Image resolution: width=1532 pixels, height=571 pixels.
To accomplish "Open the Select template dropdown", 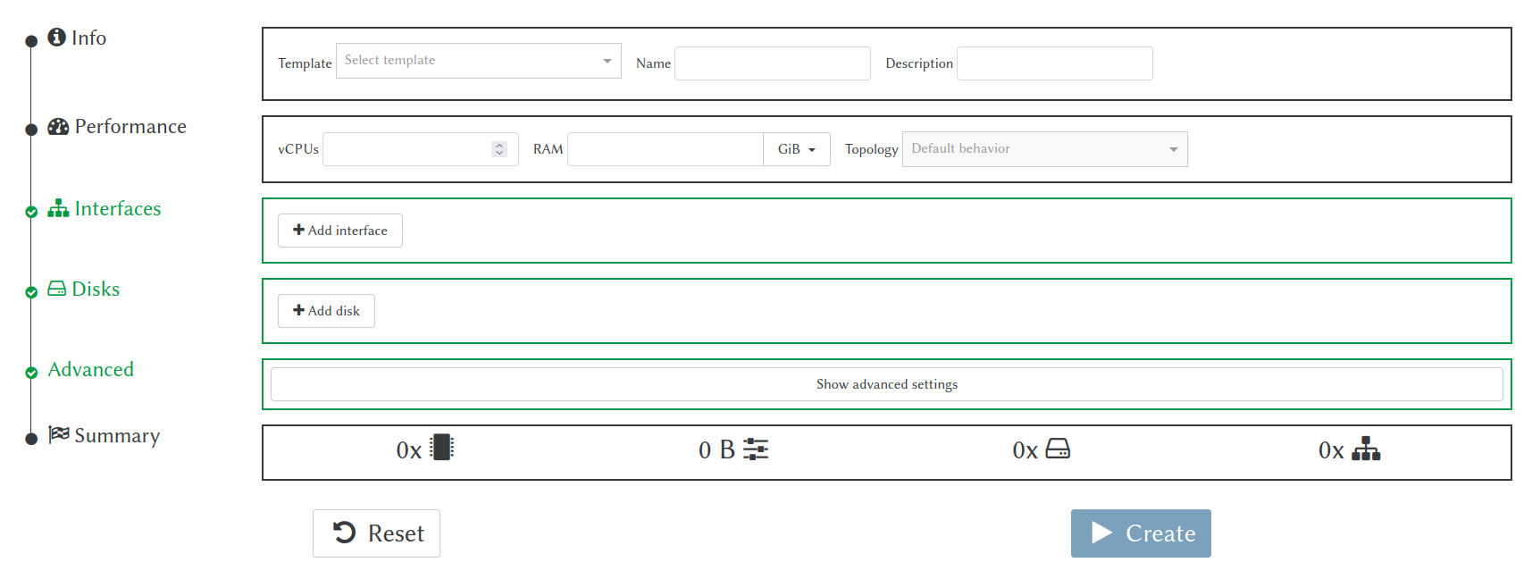I will tap(478, 61).
